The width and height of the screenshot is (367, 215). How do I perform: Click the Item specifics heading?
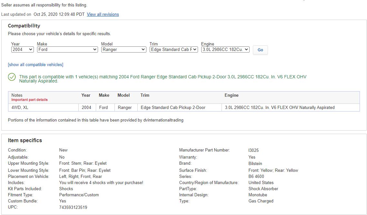25,141
